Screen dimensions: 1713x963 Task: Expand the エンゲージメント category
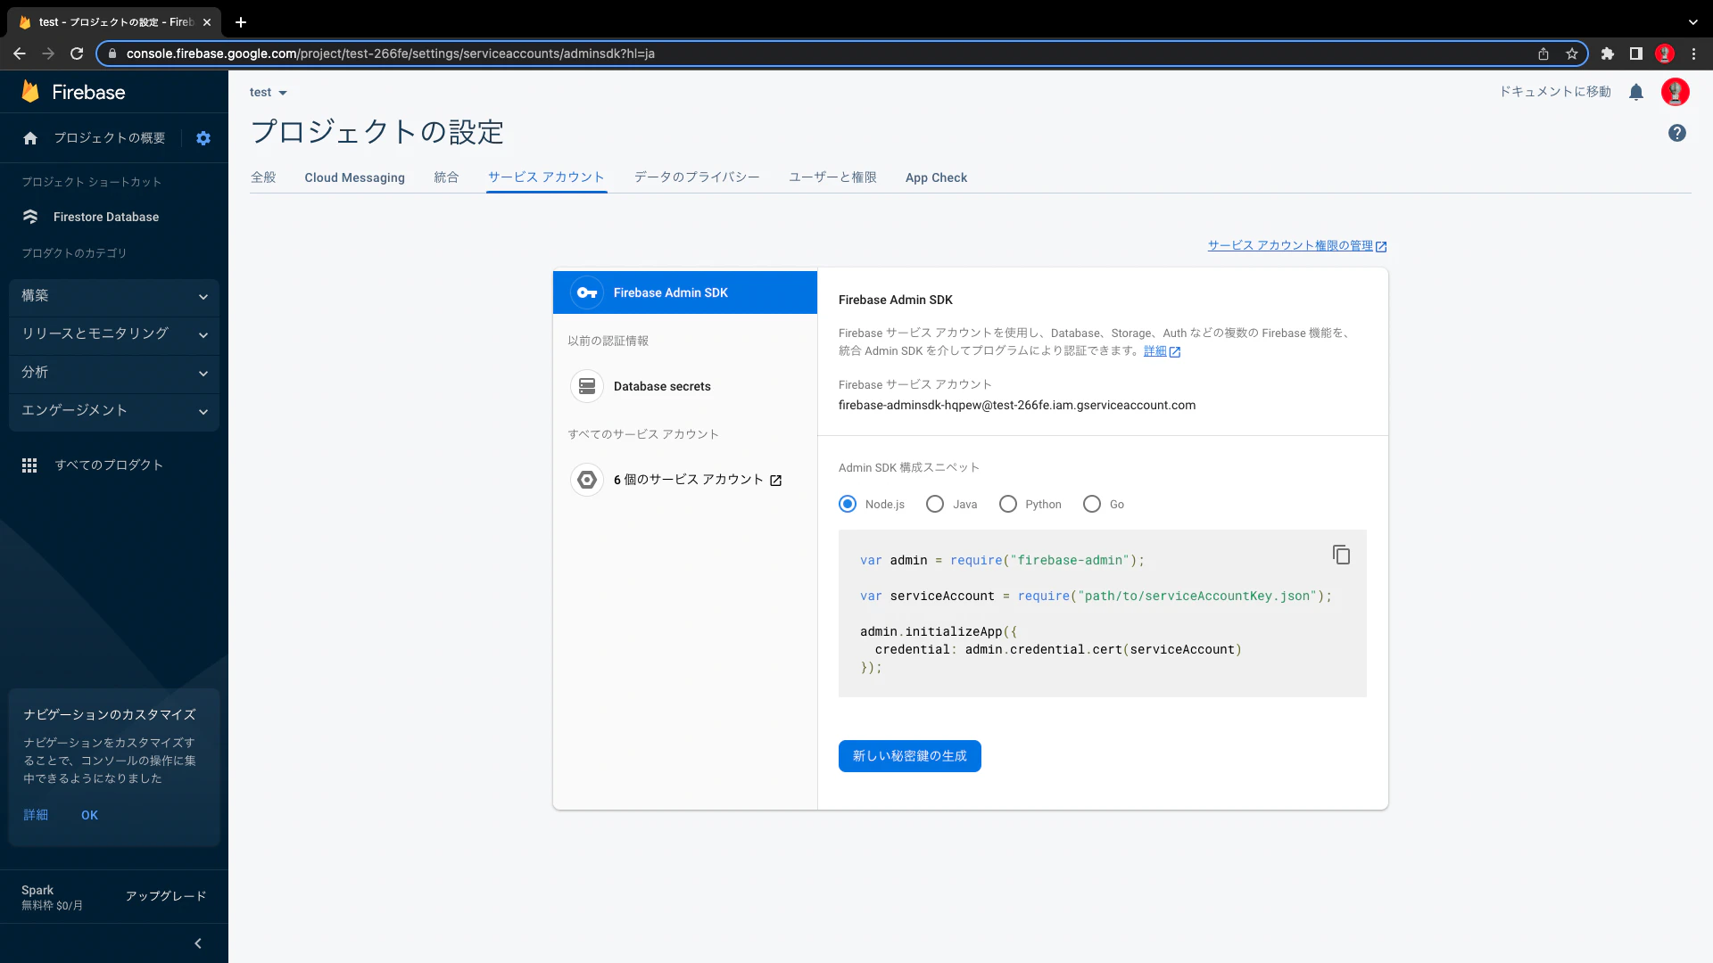tap(114, 411)
